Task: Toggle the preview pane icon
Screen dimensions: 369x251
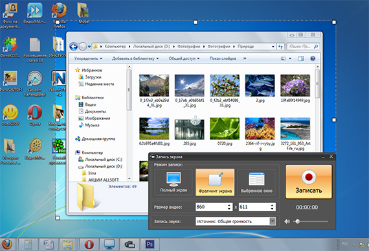Action: coord(301,58)
